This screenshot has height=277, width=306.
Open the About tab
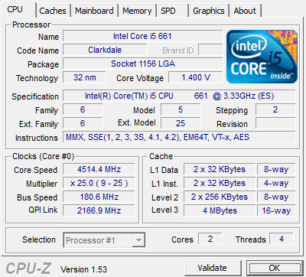tap(245, 11)
